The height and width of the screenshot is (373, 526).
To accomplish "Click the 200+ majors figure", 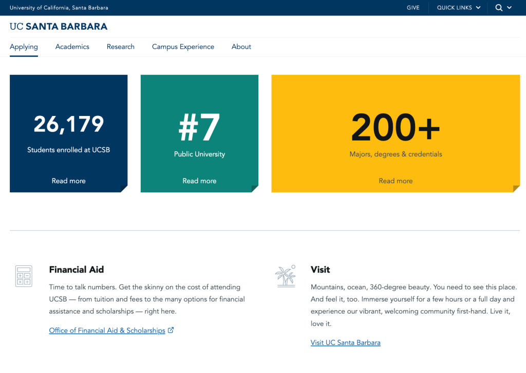I will coord(396,127).
